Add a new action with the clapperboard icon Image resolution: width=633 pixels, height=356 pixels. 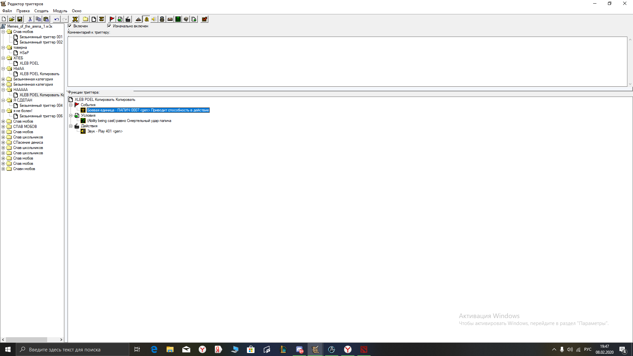(x=128, y=19)
